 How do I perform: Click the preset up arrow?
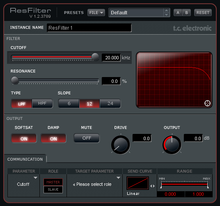(166, 10)
